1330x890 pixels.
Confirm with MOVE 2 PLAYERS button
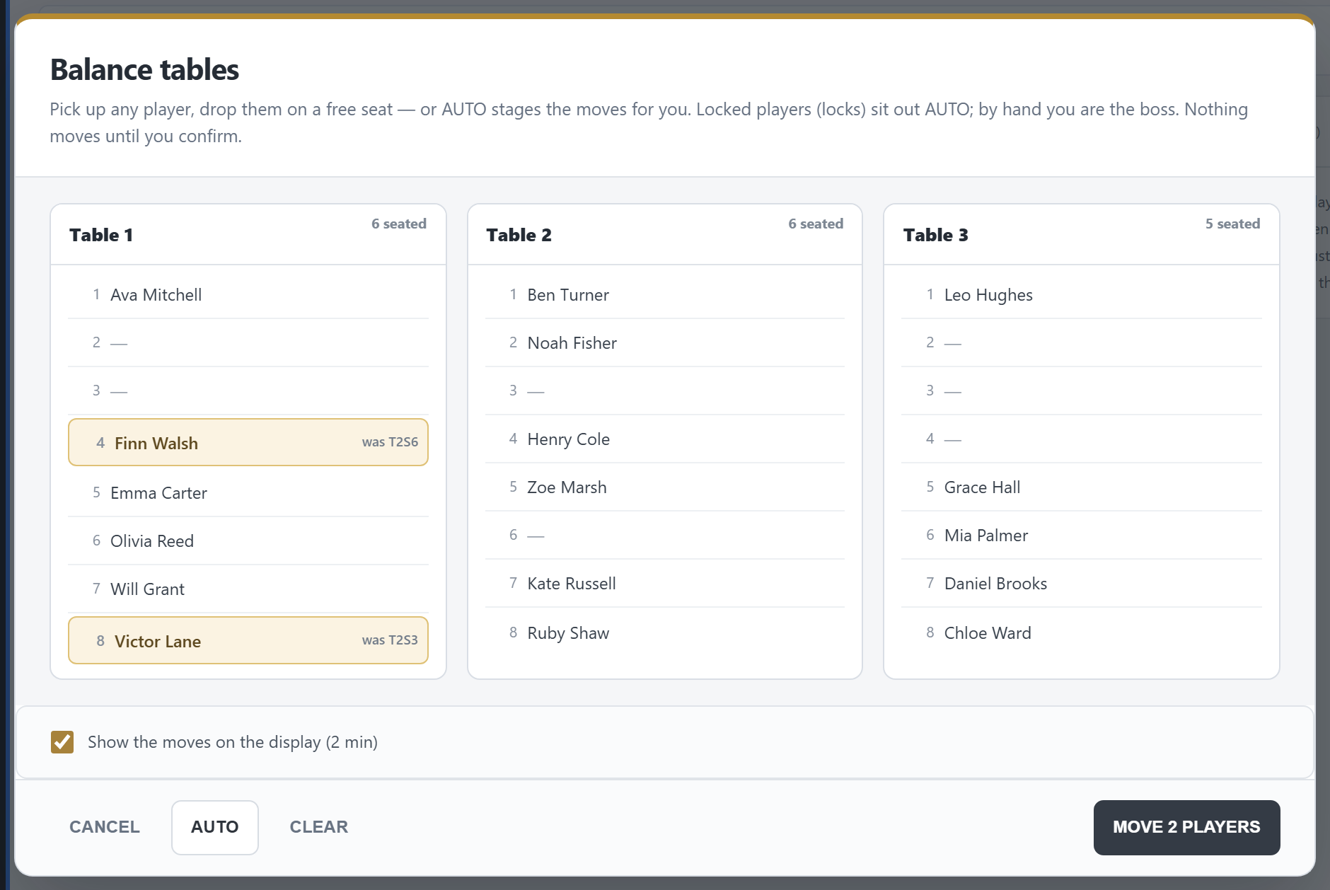1186,827
